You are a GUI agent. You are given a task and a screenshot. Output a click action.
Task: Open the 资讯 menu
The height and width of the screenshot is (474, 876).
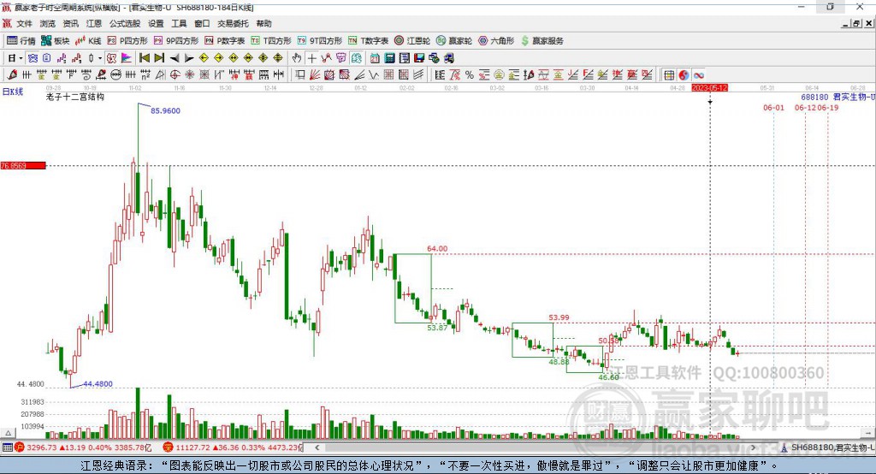(x=70, y=23)
